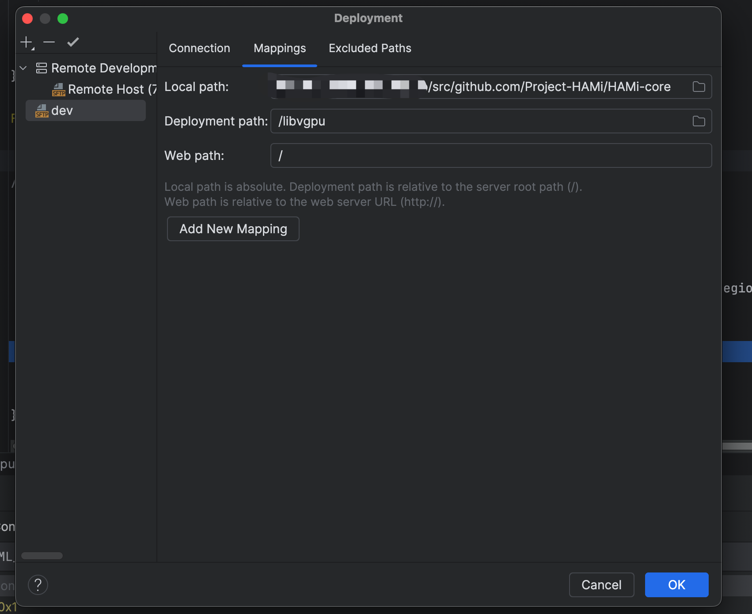Click Add New Mapping button
Viewport: 752px width, 614px height.
tap(233, 229)
